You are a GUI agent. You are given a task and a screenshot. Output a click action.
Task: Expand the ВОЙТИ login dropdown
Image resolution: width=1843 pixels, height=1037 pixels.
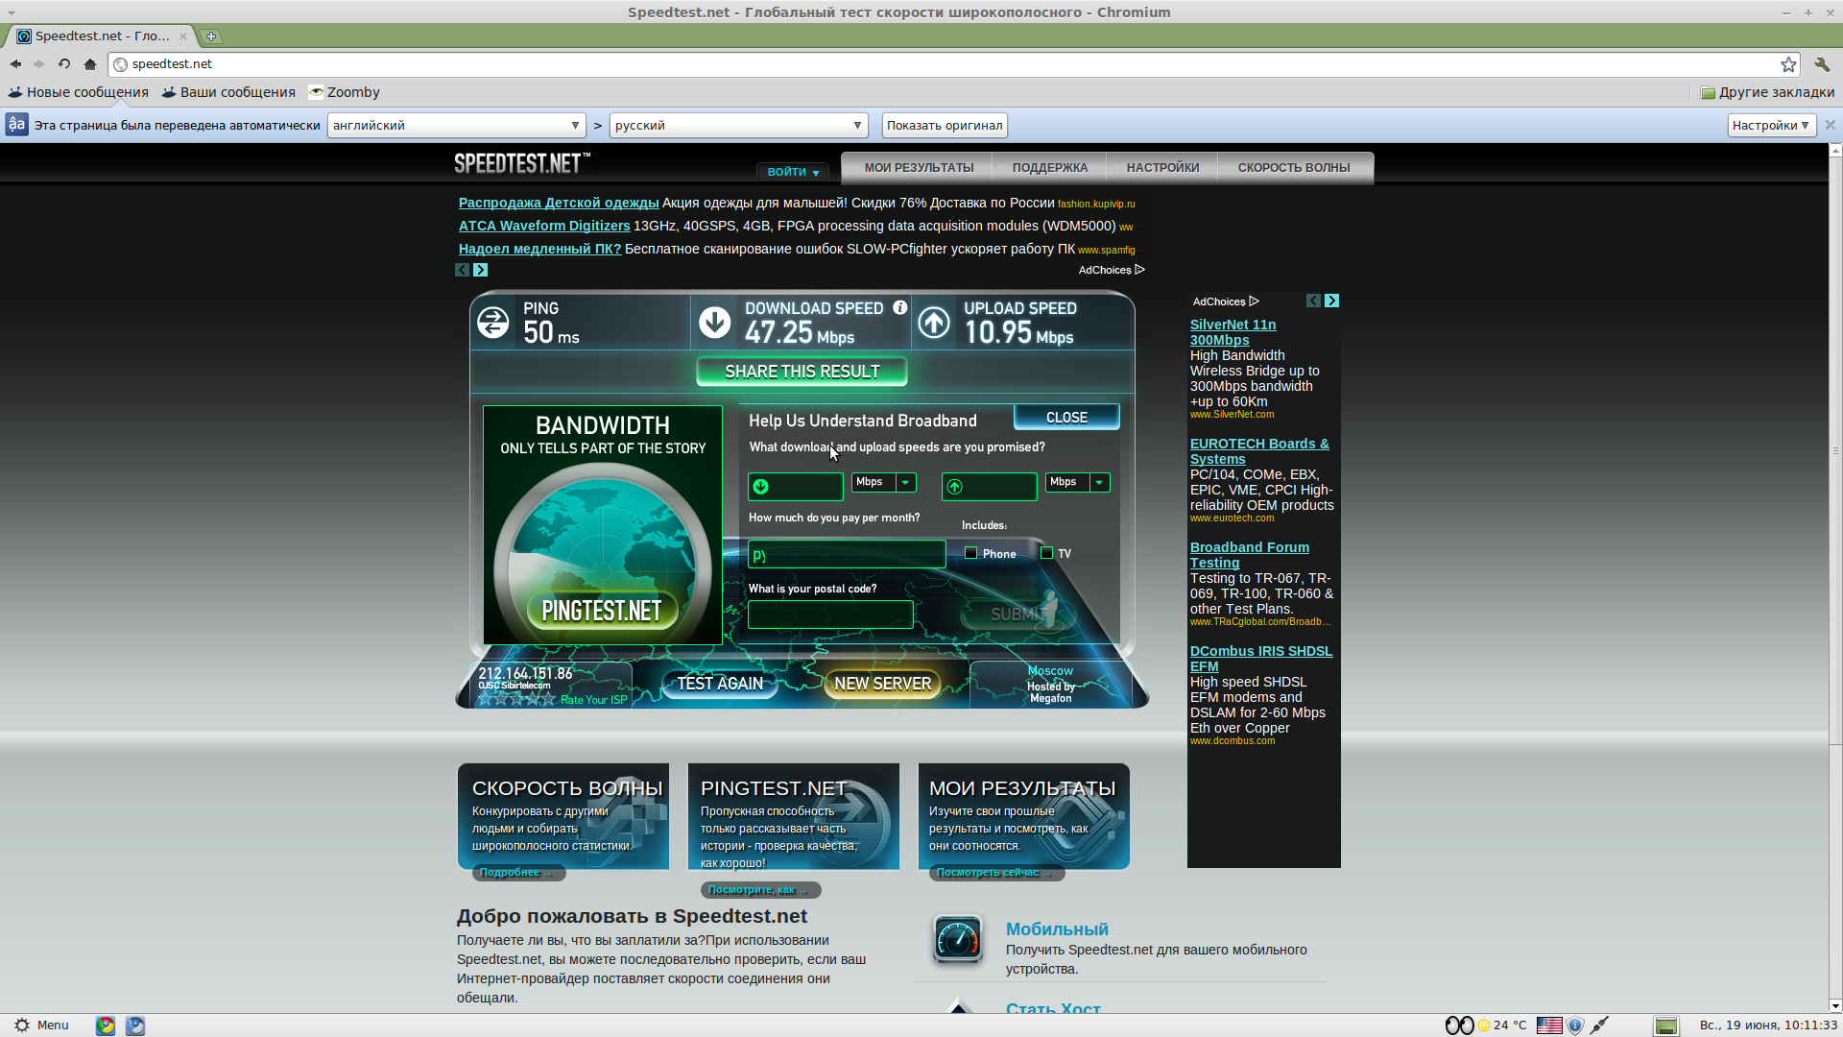[x=792, y=172]
